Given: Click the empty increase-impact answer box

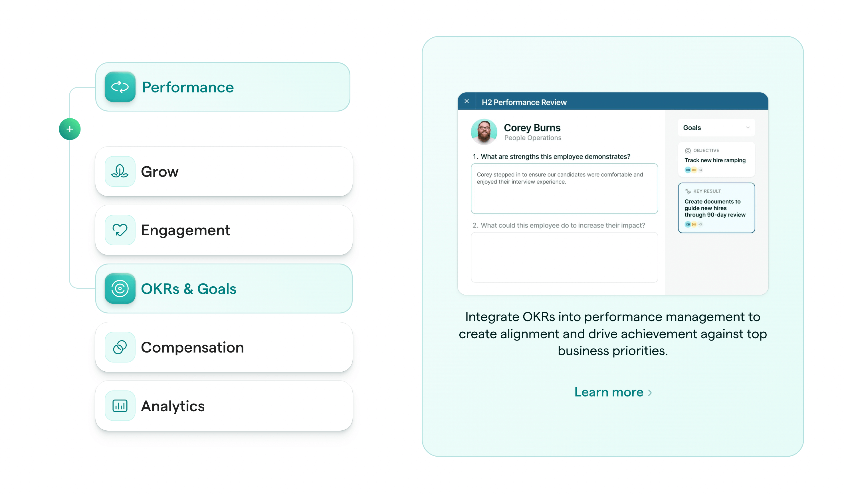Looking at the screenshot, I should [x=564, y=257].
